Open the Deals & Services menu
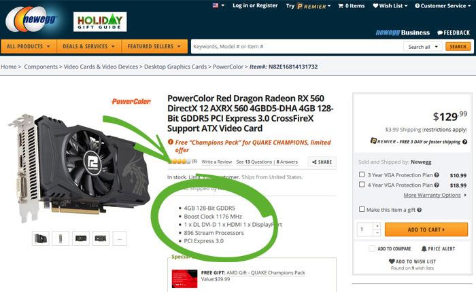Image resolution: width=476 pixels, height=292 pixels. coord(89,46)
